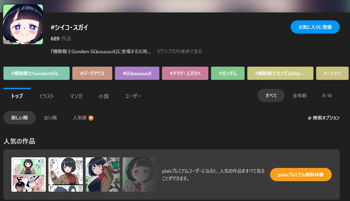The image size is (350, 201).
Task: Click the 689 作品 count text
Action: pos(61,39)
